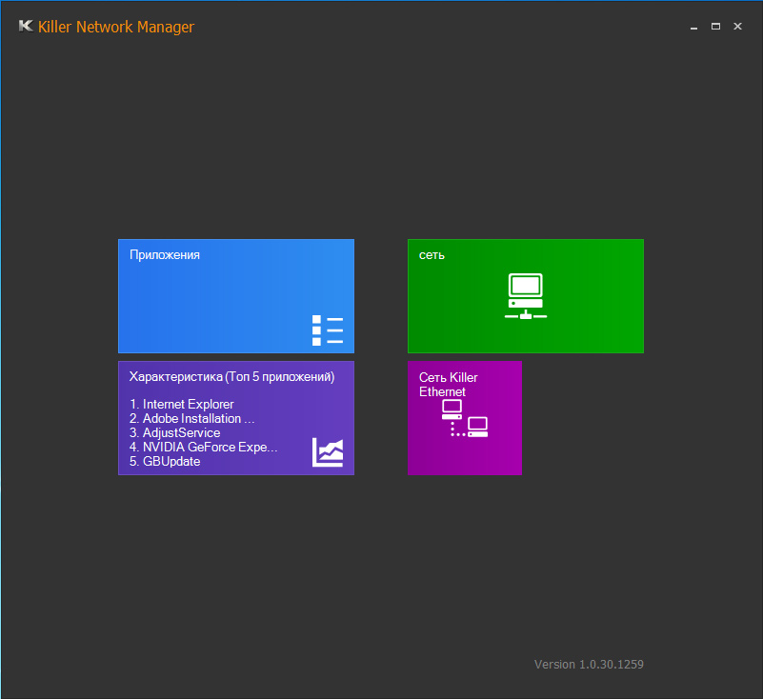Click the computer network icon in сеть tile
Viewport: 763px width, 699px height.
[526, 296]
